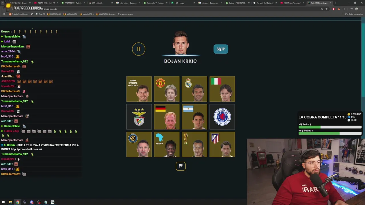Open the browser Extensions puzzle icon
The image size is (365, 205).
tap(344, 9)
